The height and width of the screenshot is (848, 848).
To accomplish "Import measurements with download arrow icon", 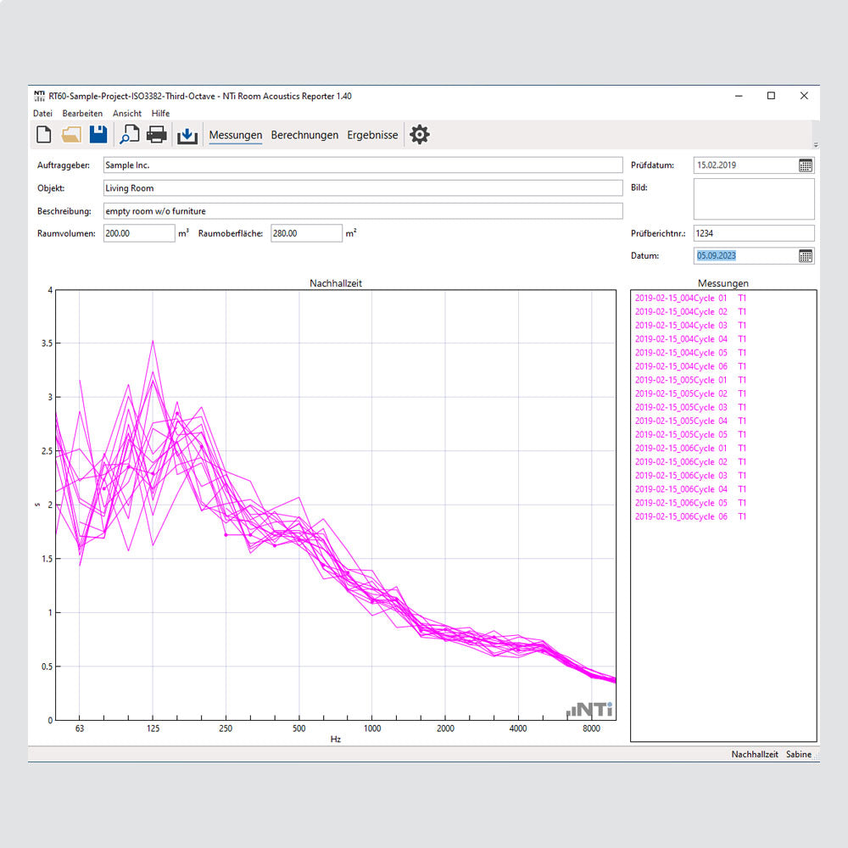I will 187,135.
